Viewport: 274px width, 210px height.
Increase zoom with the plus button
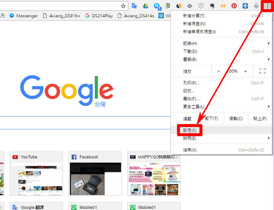[x=245, y=71]
